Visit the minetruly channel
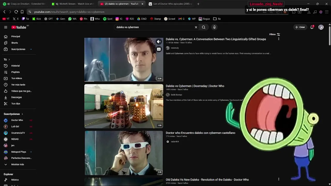331x186 pixels. tap(175, 48)
